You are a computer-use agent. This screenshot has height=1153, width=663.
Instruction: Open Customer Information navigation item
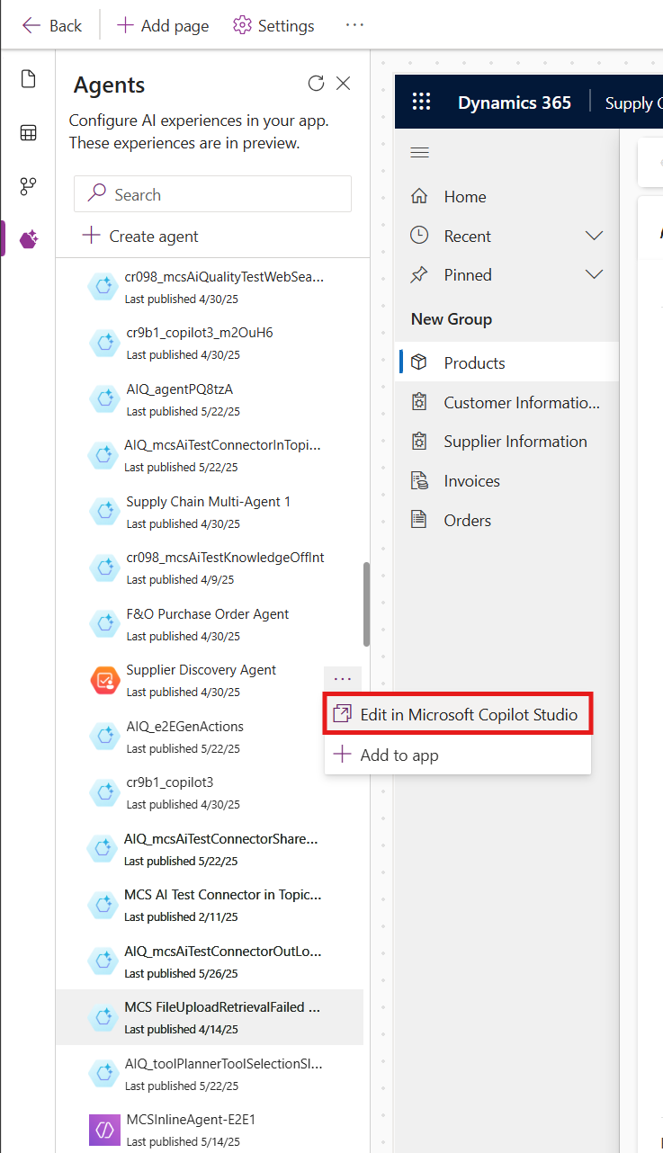pyautogui.click(x=506, y=402)
